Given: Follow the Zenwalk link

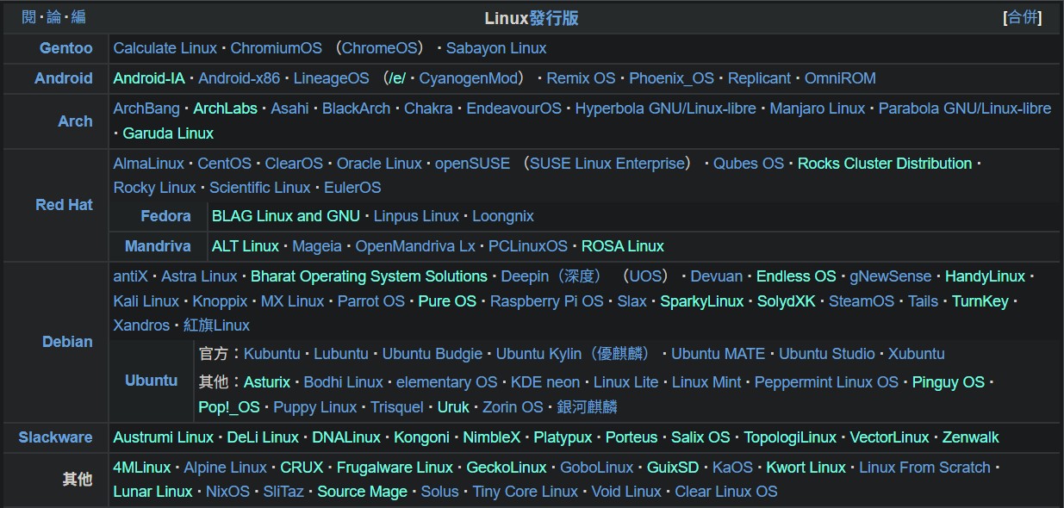Looking at the screenshot, I should (970, 437).
